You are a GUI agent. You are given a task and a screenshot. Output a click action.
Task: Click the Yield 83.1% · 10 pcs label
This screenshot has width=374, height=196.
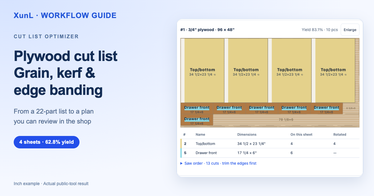tap(319, 30)
